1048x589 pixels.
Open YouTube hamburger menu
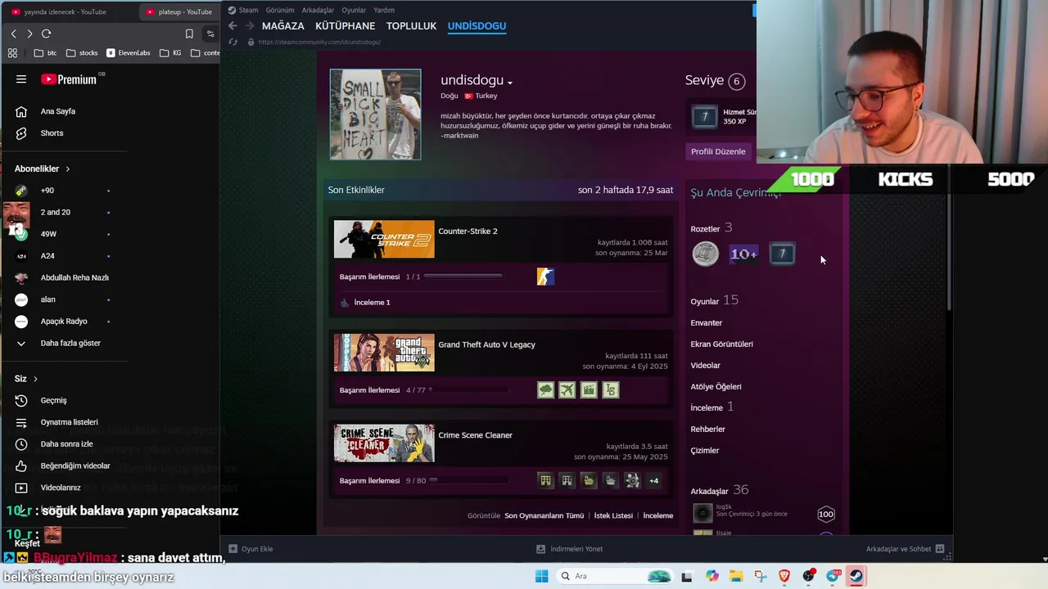click(21, 79)
